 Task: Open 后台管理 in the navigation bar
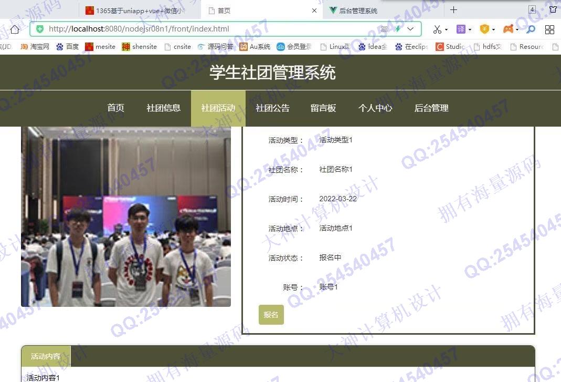(431, 108)
